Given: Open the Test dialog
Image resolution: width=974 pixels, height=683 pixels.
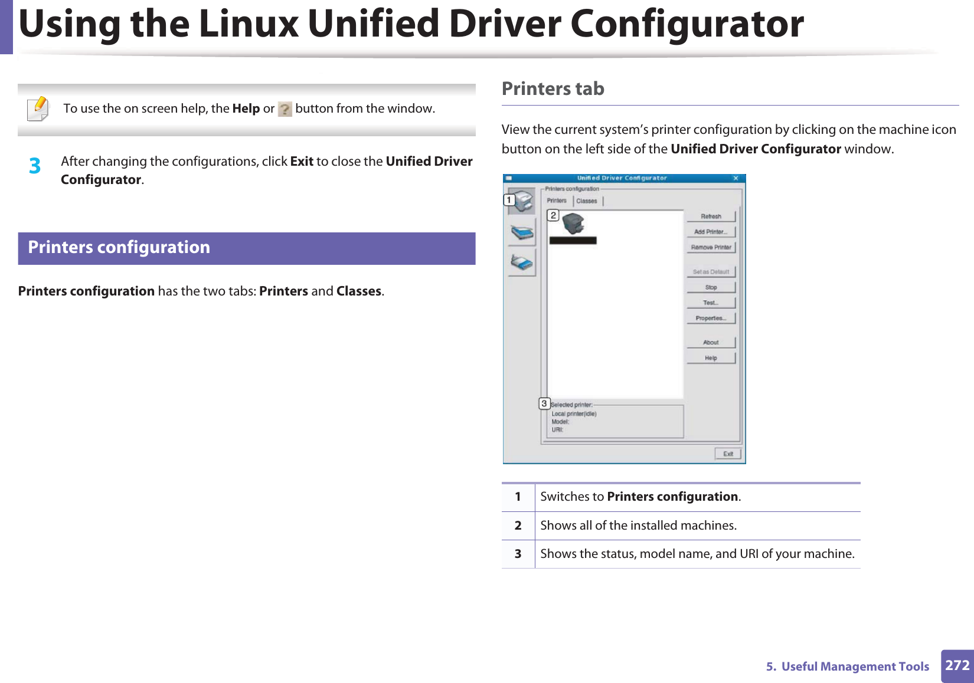Looking at the screenshot, I should pos(710,302).
